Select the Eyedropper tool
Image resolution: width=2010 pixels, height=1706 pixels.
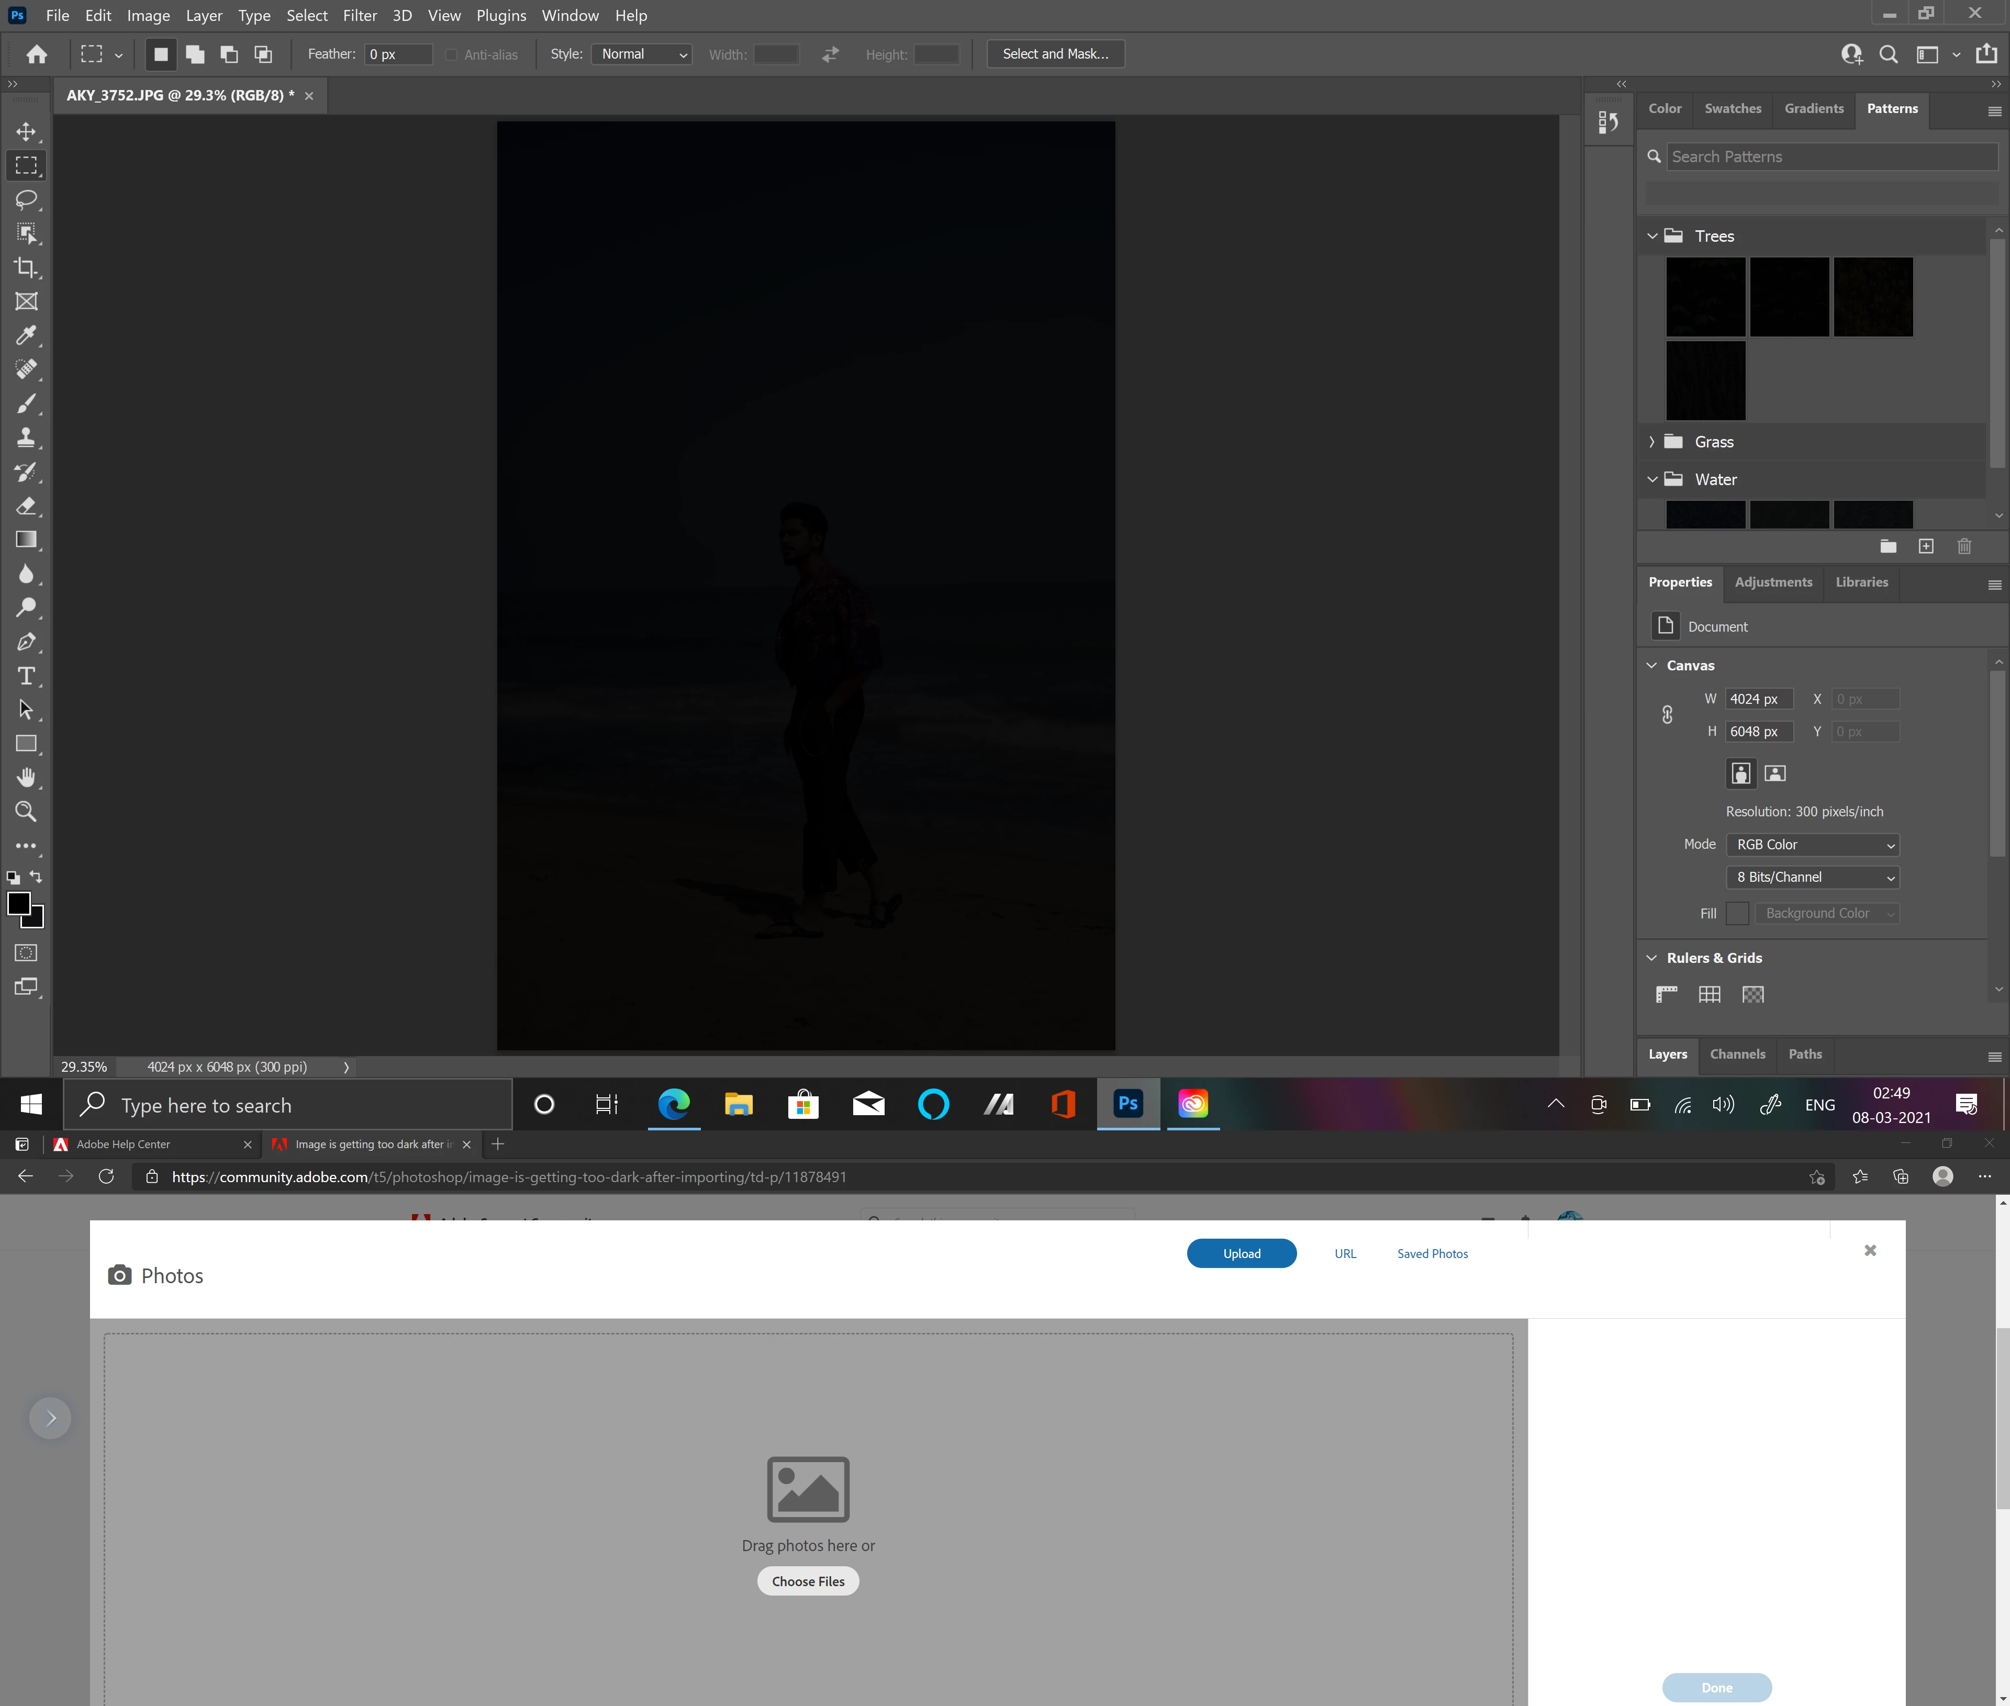click(x=26, y=335)
